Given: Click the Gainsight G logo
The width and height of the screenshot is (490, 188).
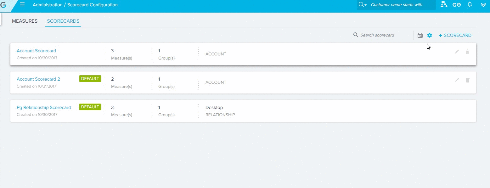Looking at the screenshot, I should 3,5.
